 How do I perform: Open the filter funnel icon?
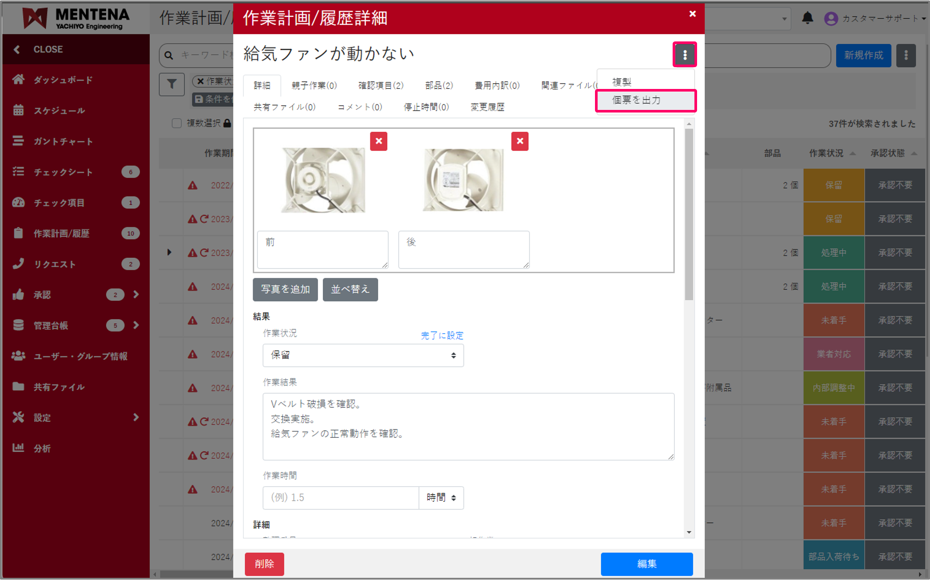coord(171,84)
